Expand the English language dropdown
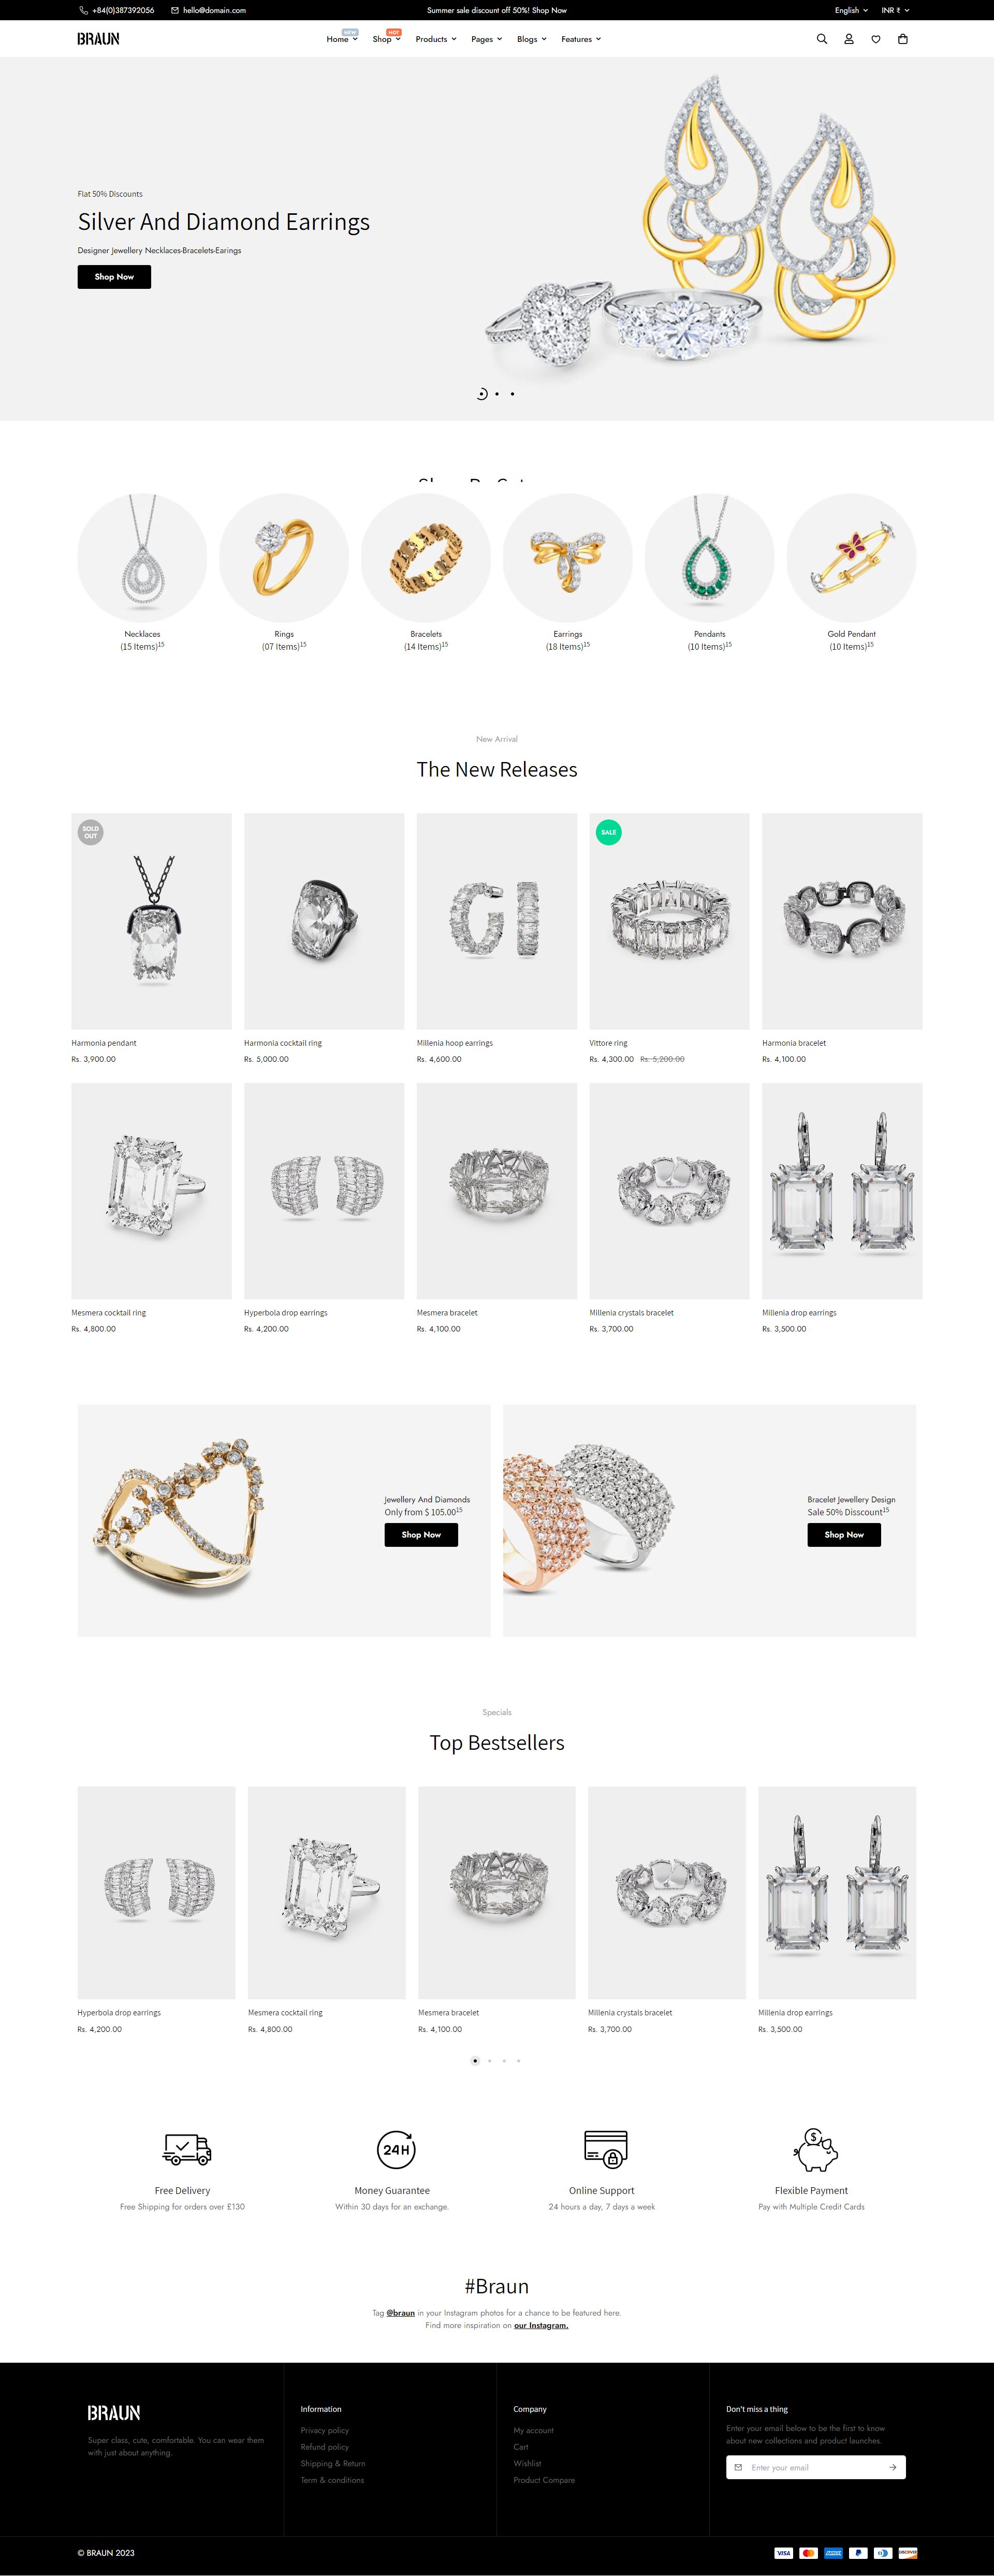 coord(851,10)
